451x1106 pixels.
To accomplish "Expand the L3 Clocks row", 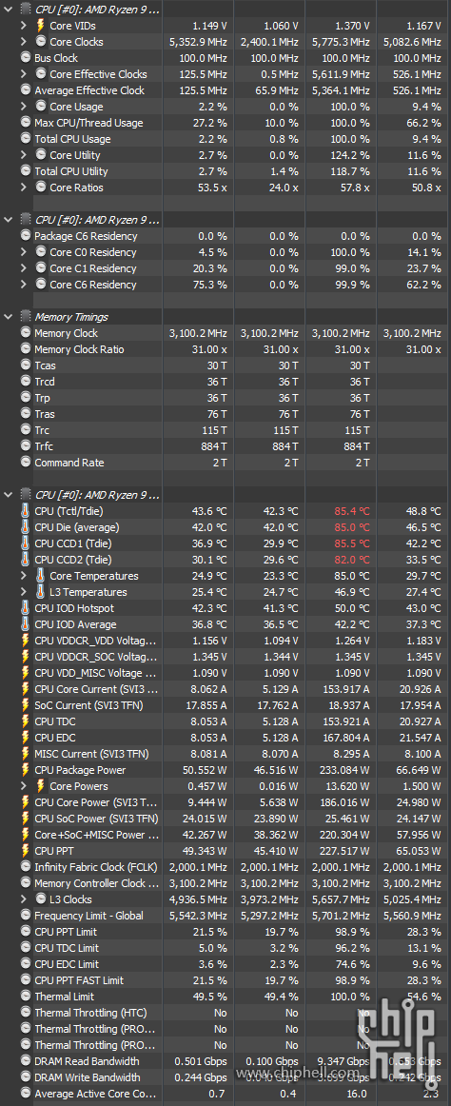I will 24,899.
